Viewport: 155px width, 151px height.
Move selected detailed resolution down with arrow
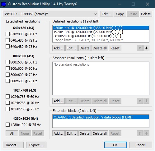tap(146, 48)
